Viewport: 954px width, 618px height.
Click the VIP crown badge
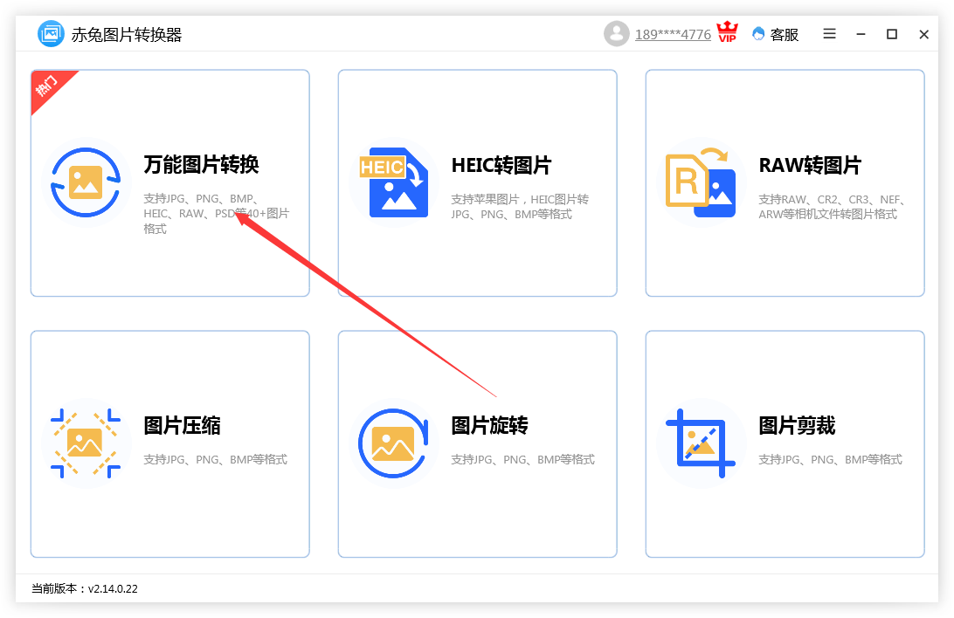[727, 32]
